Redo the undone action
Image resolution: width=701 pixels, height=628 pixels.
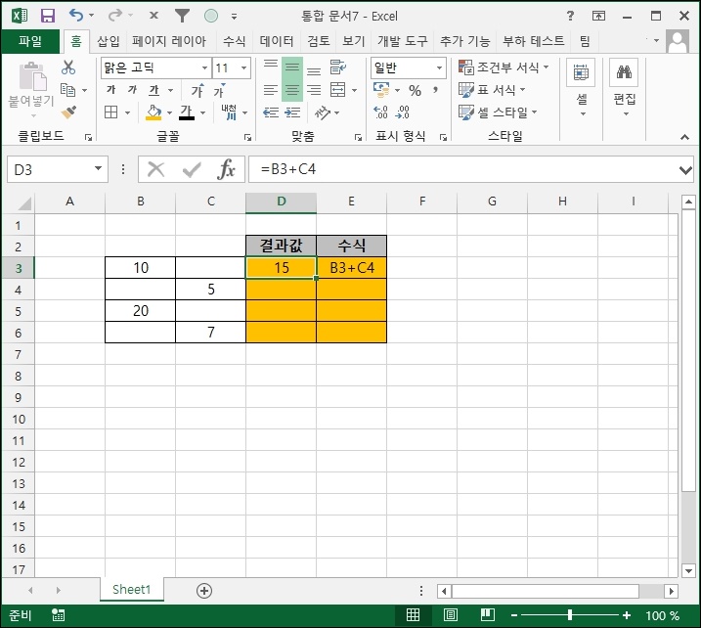[x=115, y=16]
